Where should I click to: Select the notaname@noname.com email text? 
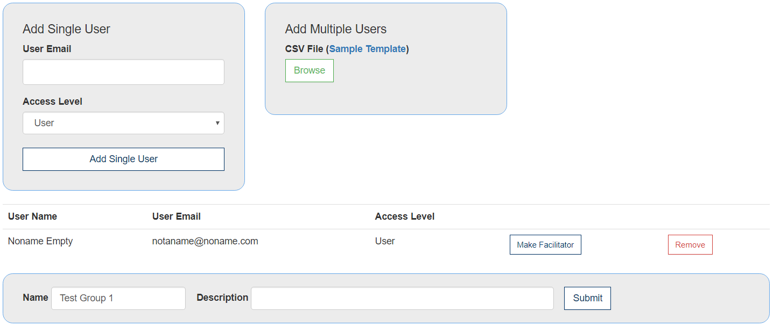pyautogui.click(x=205, y=241)
